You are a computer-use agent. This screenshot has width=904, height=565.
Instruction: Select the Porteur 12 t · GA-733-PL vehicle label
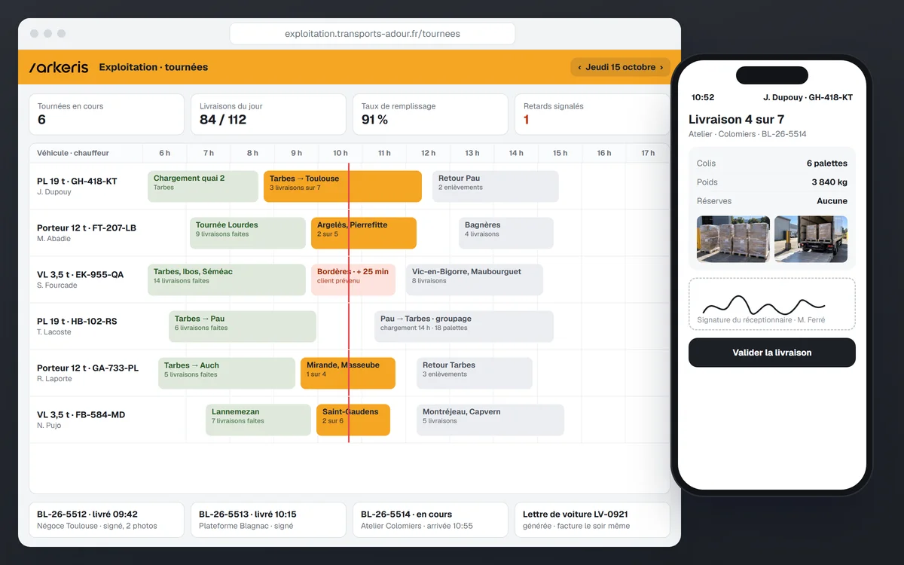88,368
